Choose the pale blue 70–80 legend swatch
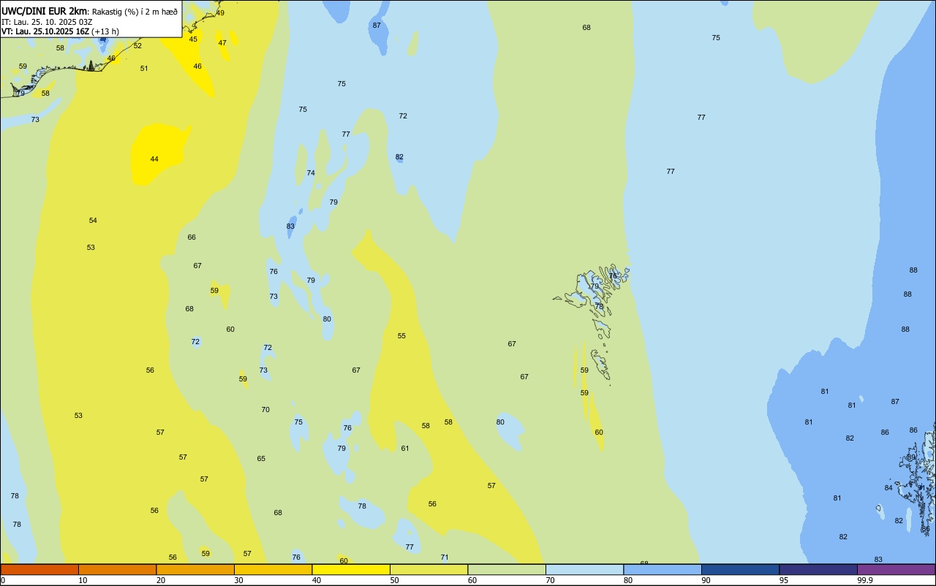The image size is (936, 586). pyautogui.click(x=584, y=569)
